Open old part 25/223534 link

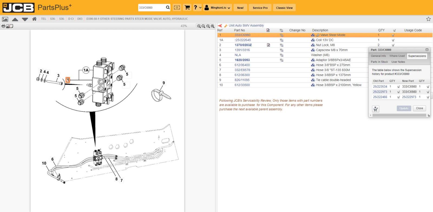point(380,87)
